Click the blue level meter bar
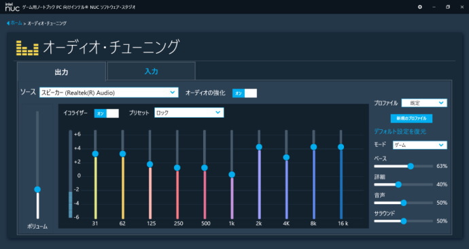The width and height of the screenshot is (469, 249). (x=71, y=205)
